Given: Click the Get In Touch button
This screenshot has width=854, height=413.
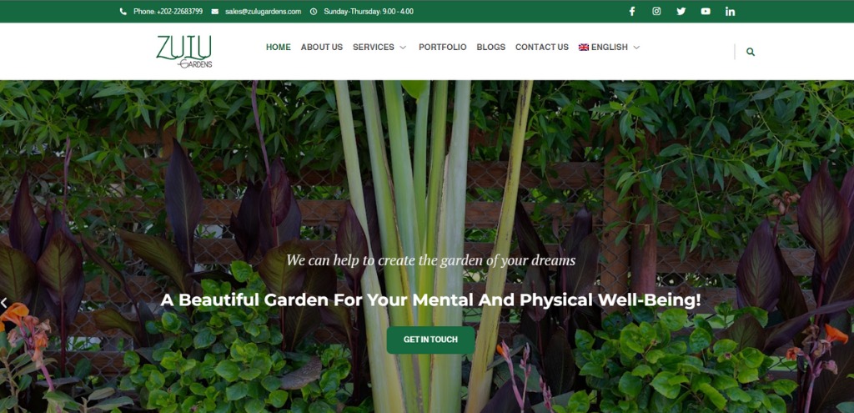Looking at the screenshot, I should tap(431, 340).
